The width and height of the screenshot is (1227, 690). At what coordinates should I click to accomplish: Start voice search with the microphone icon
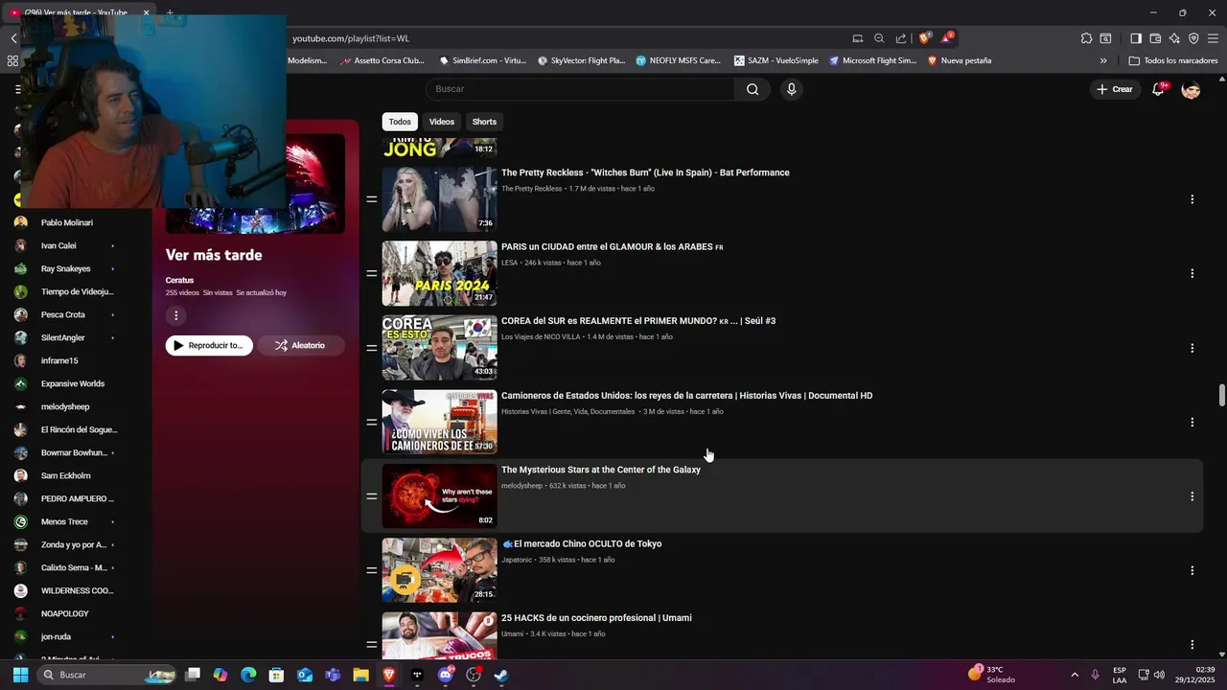tap(791, 89)
